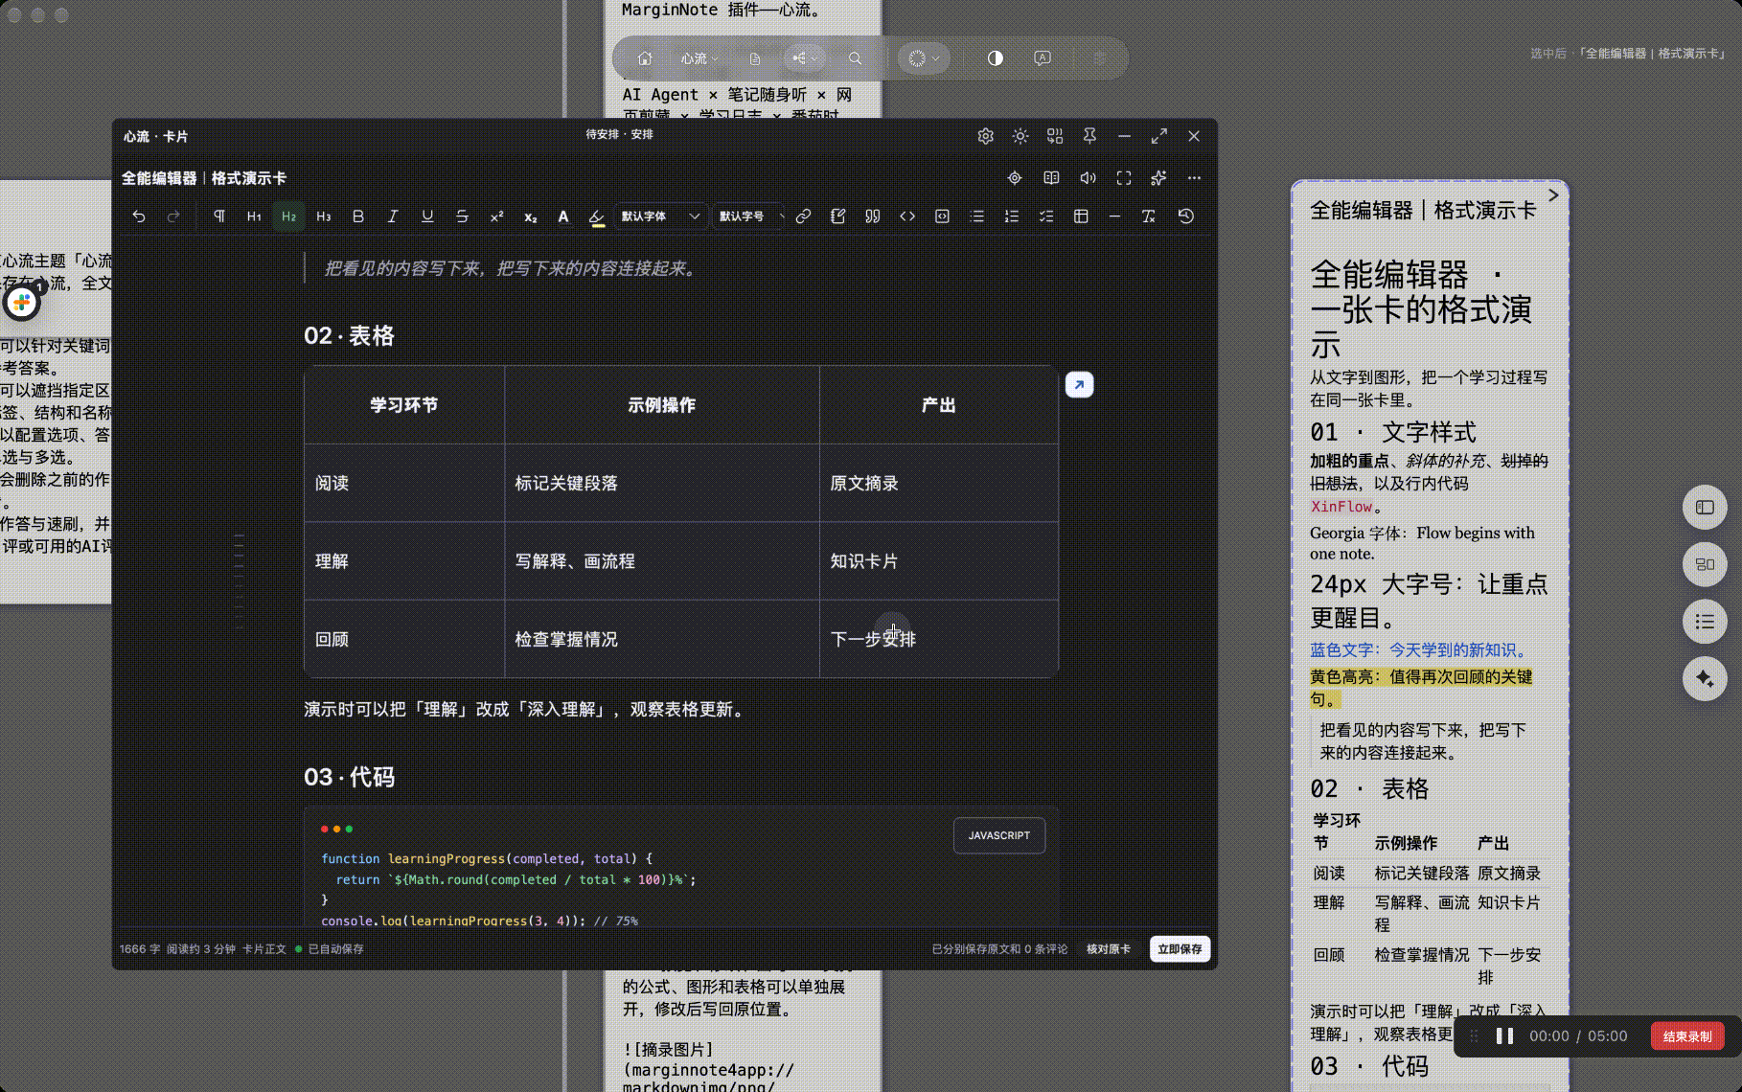Open the text color (A) picker
1742x1092 pixels.
pos(563,216)
